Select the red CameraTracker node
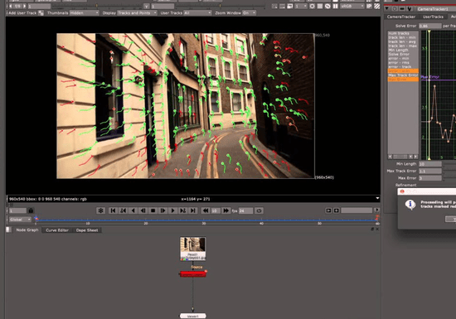Viewport: 456px width, 319px height. pyautogui.click(x=193, y=274)
